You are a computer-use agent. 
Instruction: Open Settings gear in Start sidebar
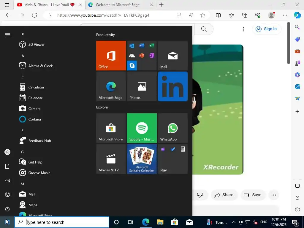pyautogui.click(x=7, y=195)
